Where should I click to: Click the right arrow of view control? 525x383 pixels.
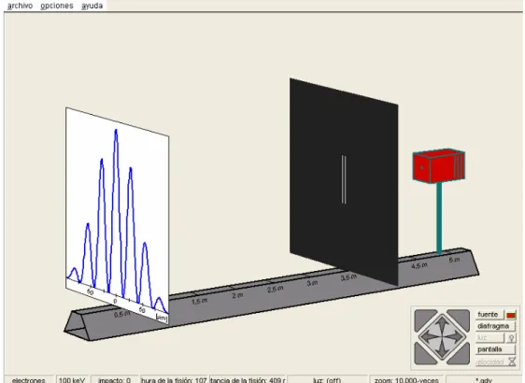456,336
